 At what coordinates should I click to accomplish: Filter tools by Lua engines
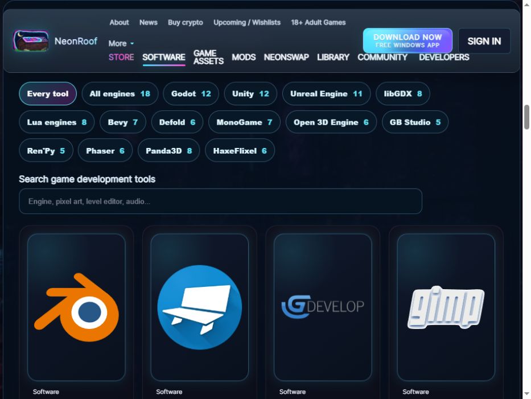[x=56, y=122]
